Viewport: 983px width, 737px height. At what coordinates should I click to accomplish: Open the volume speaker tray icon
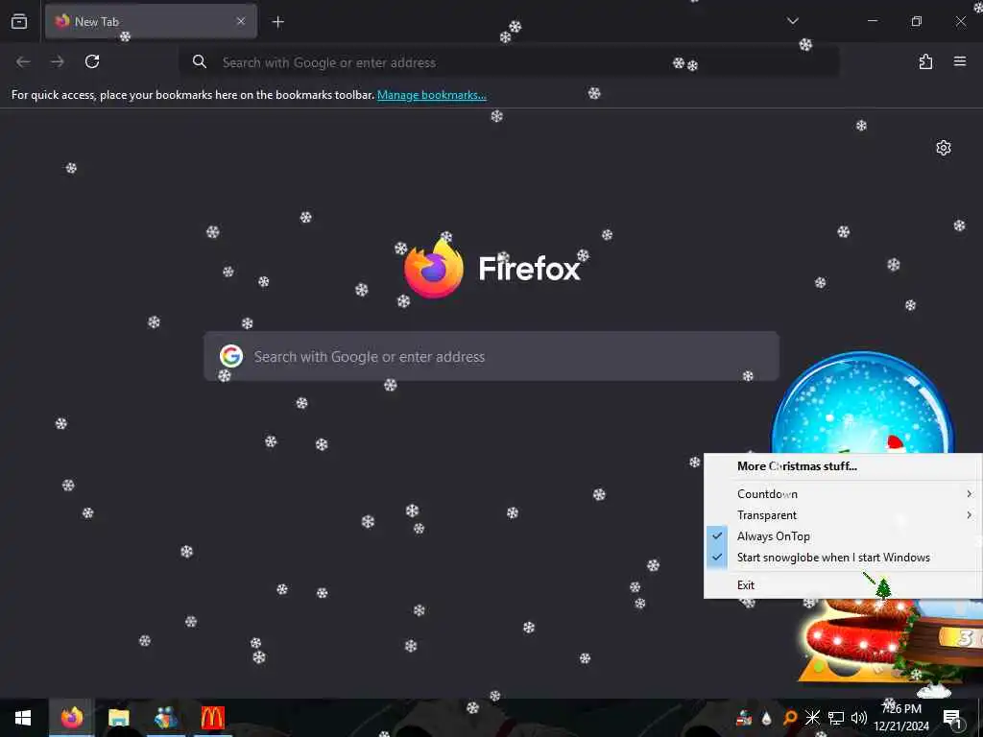point(859,718)
